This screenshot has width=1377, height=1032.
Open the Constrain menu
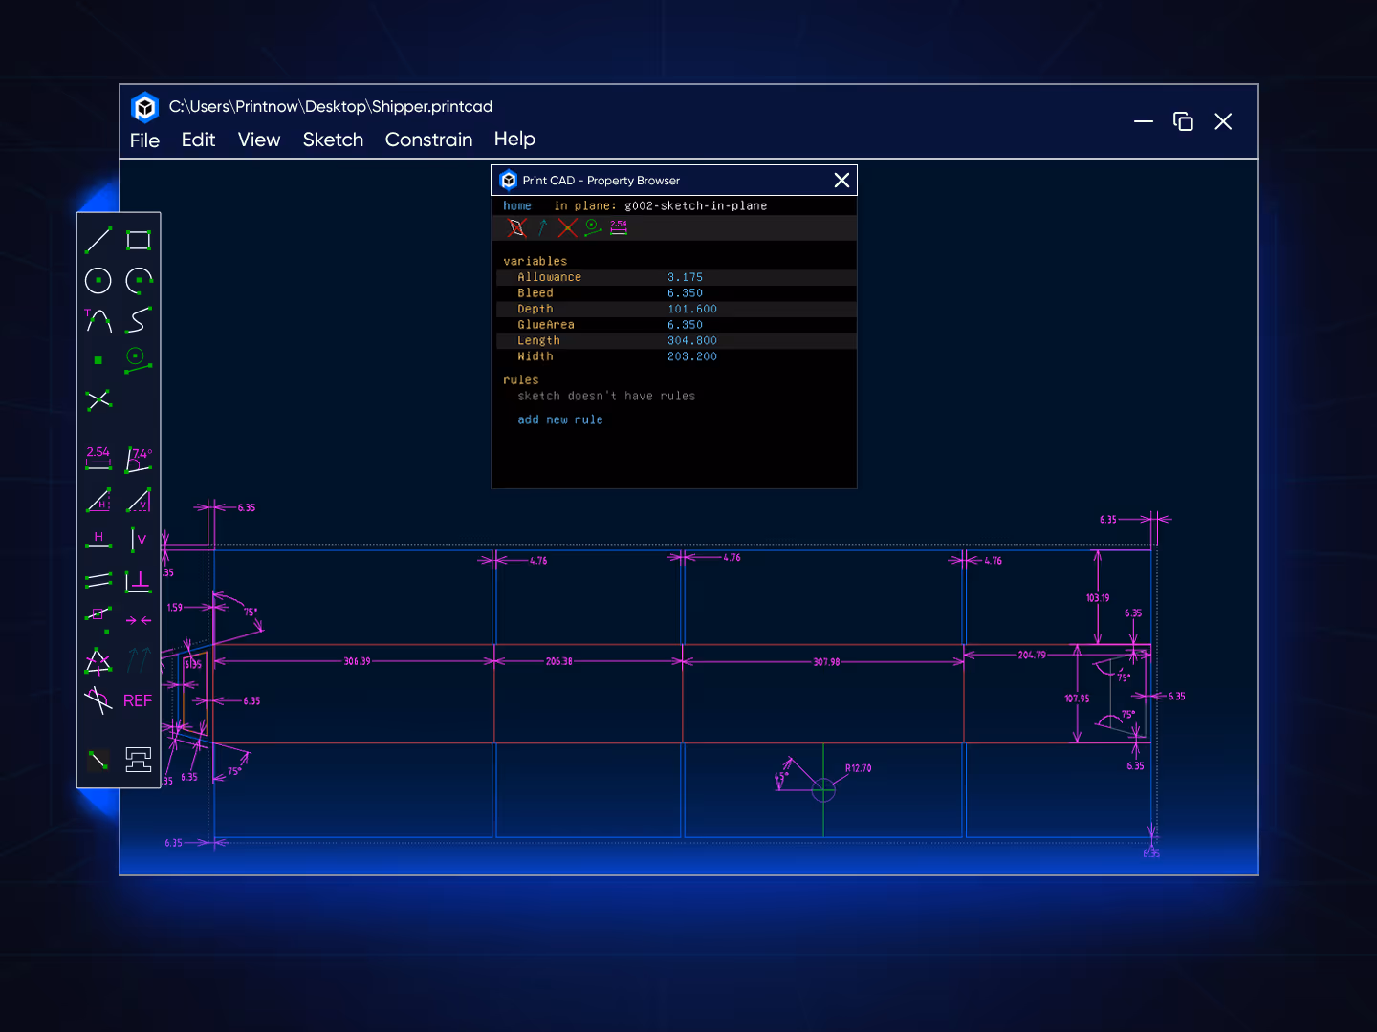[x=428, y=140]
